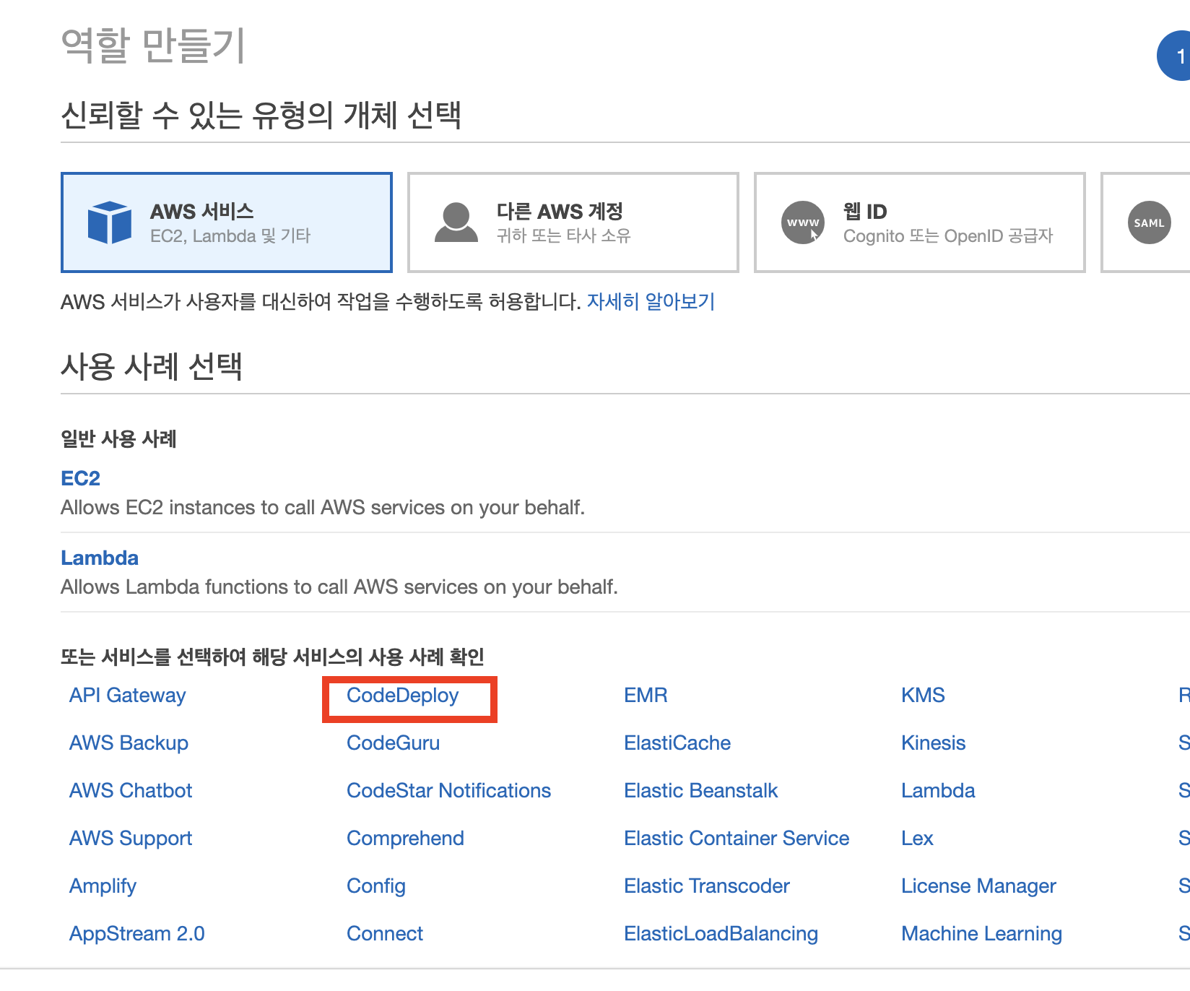This screenshot has width=1190, height=991.
Task: Click 'Allows EC2 instances to call' description
Action: click(323, 508)
